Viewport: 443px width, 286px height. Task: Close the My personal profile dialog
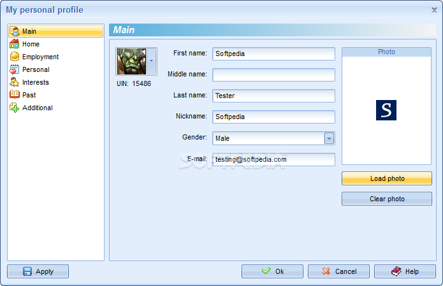(434, 10)
